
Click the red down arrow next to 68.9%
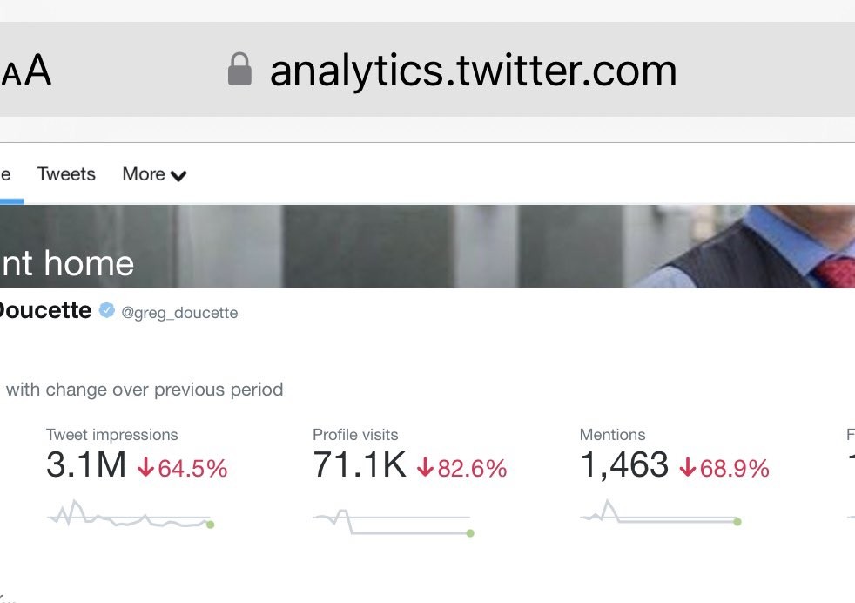[x=688, y=468]
